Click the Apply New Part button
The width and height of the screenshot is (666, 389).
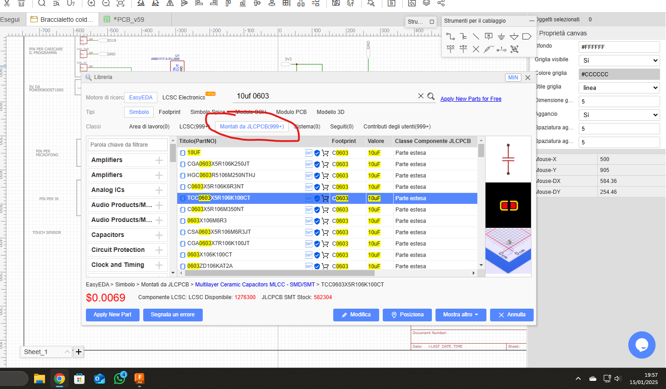pos(112,315)
